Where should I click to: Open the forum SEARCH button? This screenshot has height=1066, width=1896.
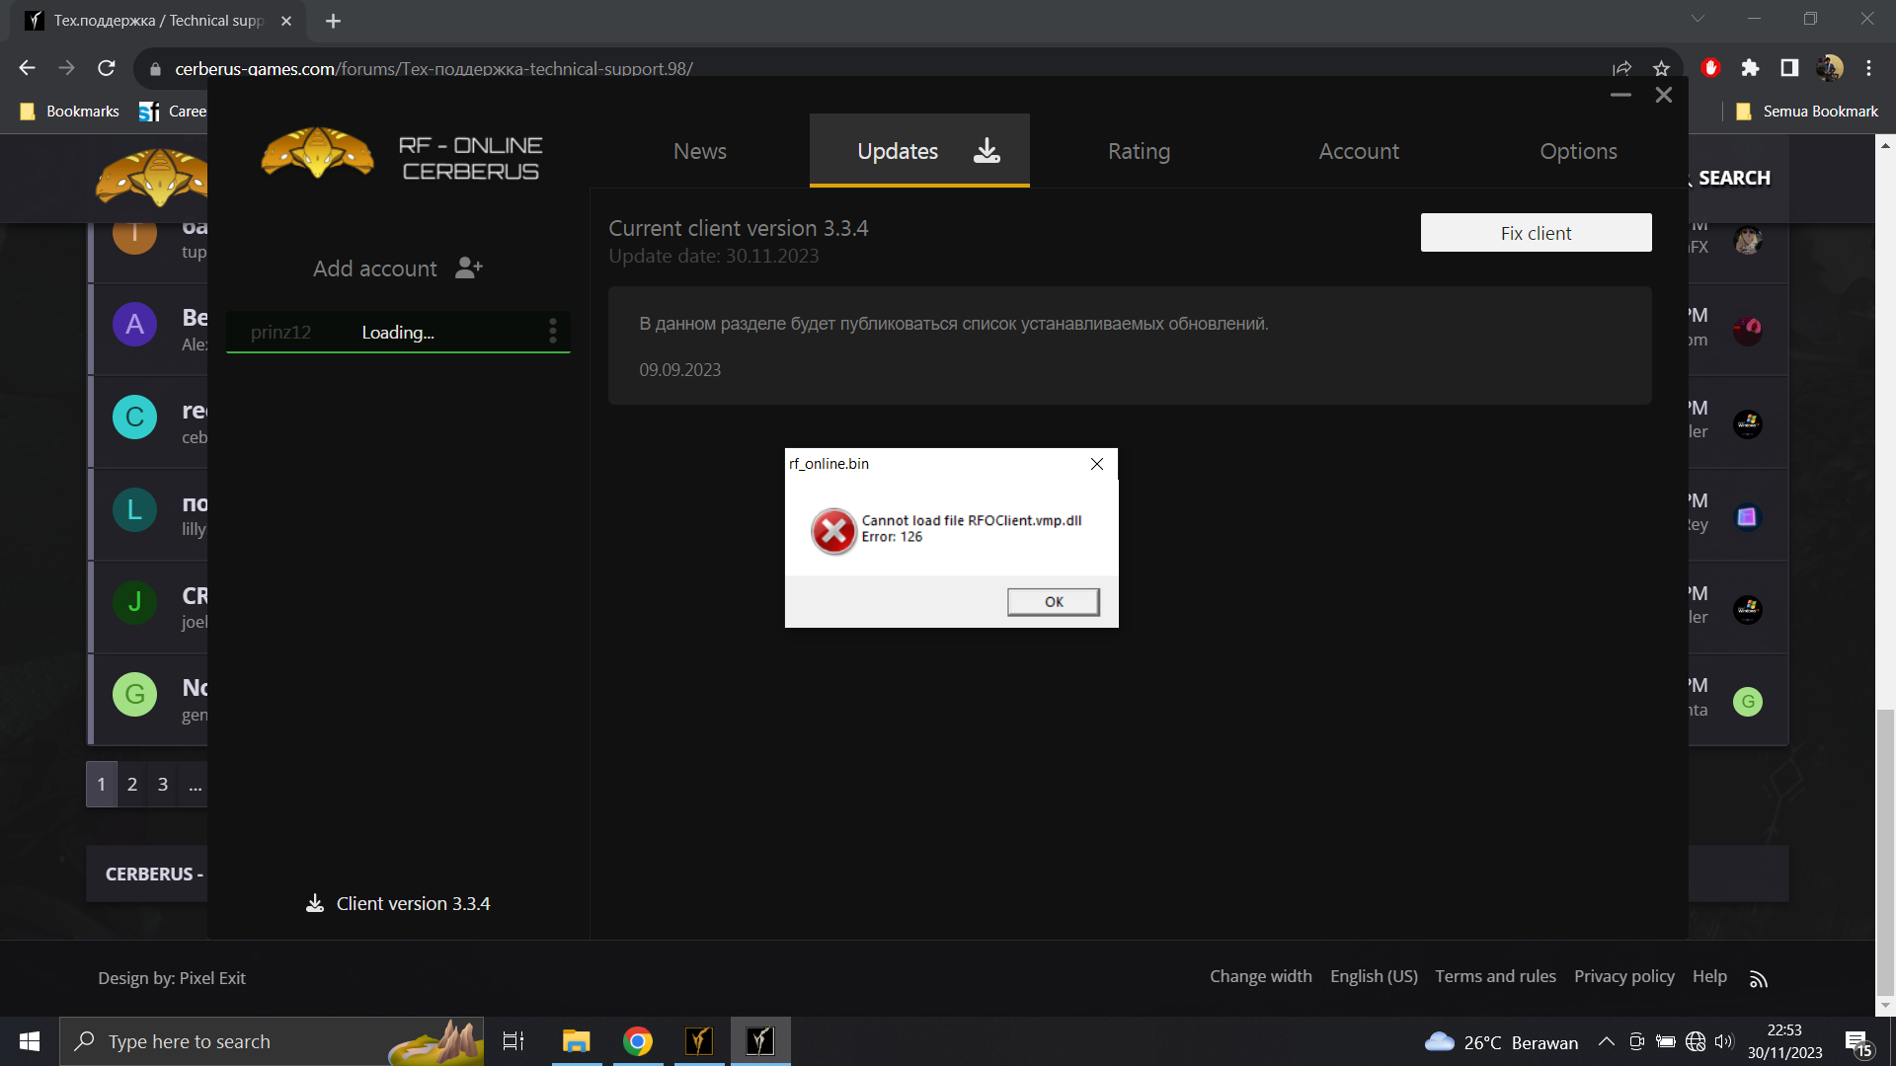[x=1733, y=178]
